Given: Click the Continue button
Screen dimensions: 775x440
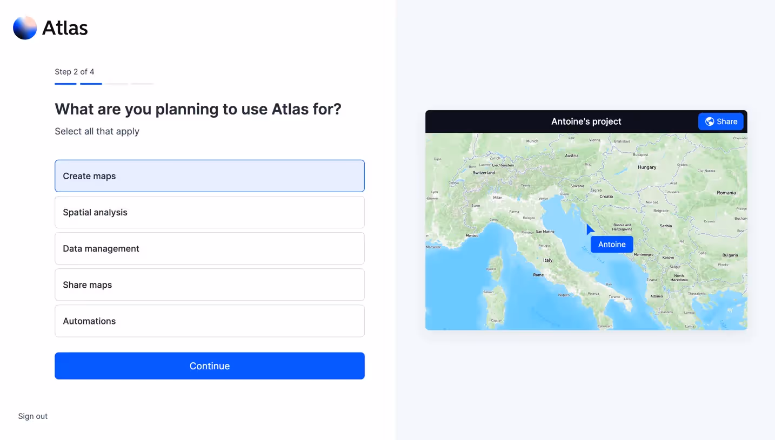Looking at the screenshot, I should pyautogui.click(x=210, y=365).
